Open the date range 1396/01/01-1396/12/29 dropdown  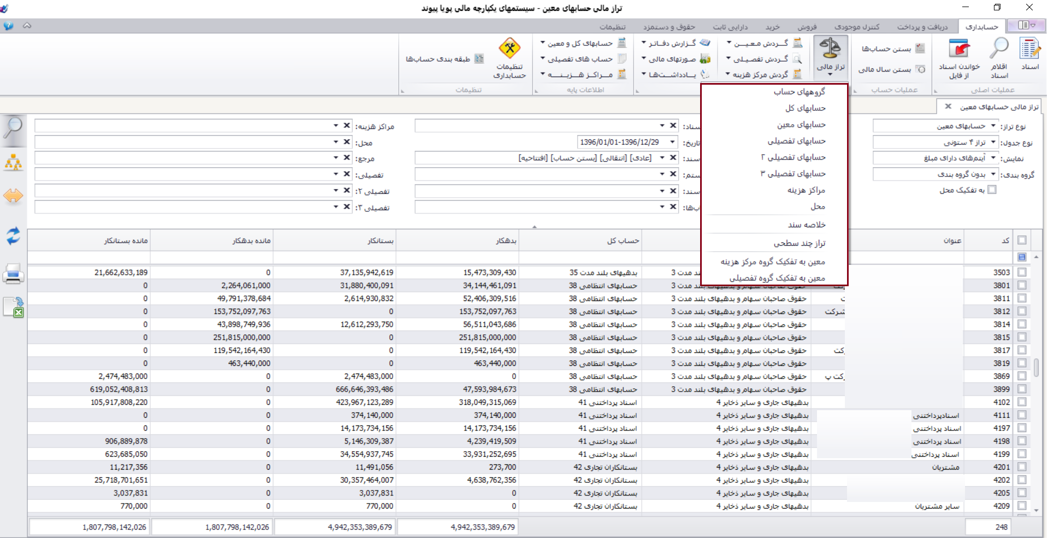coord(673,142)
